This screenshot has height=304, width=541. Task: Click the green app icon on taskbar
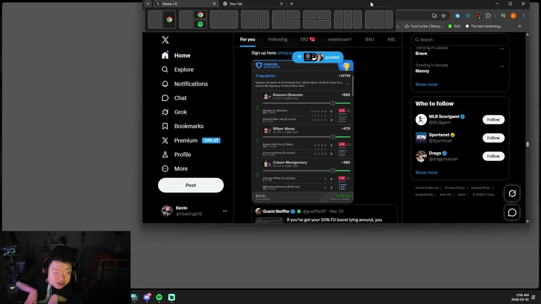(x=172, y=297)
